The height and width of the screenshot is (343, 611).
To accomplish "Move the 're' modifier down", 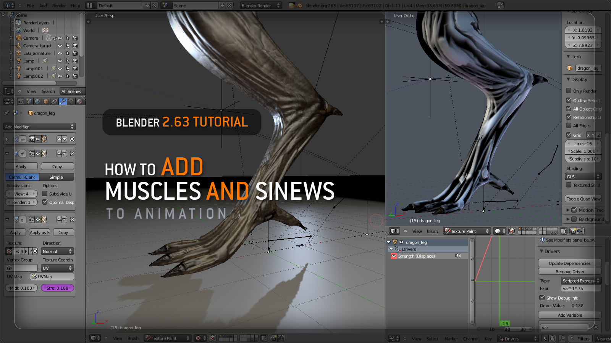I will pyautogui.click(x=64, y=139).
